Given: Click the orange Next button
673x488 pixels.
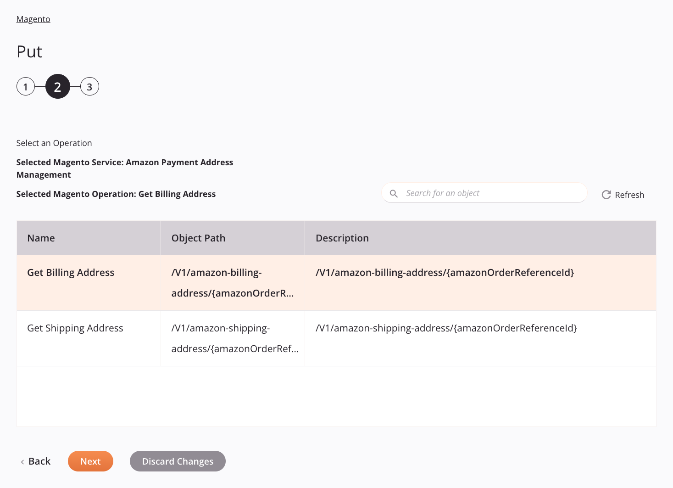Looking at the screenshot, I should coord(90,461).
